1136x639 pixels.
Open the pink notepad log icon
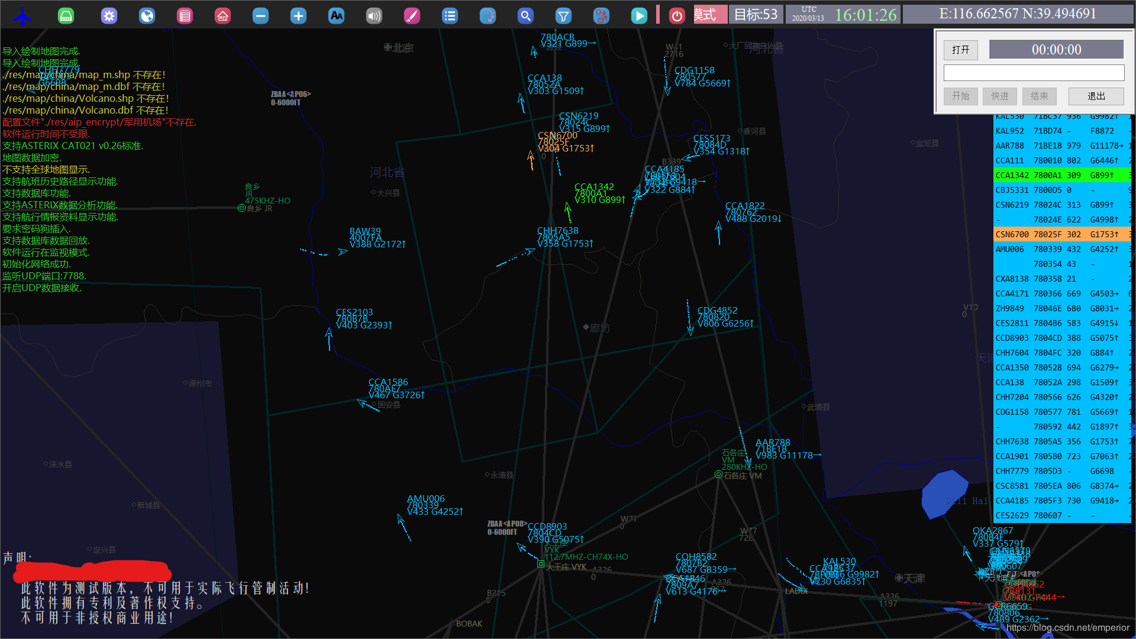pyautogui.click(x=185, y=16)
